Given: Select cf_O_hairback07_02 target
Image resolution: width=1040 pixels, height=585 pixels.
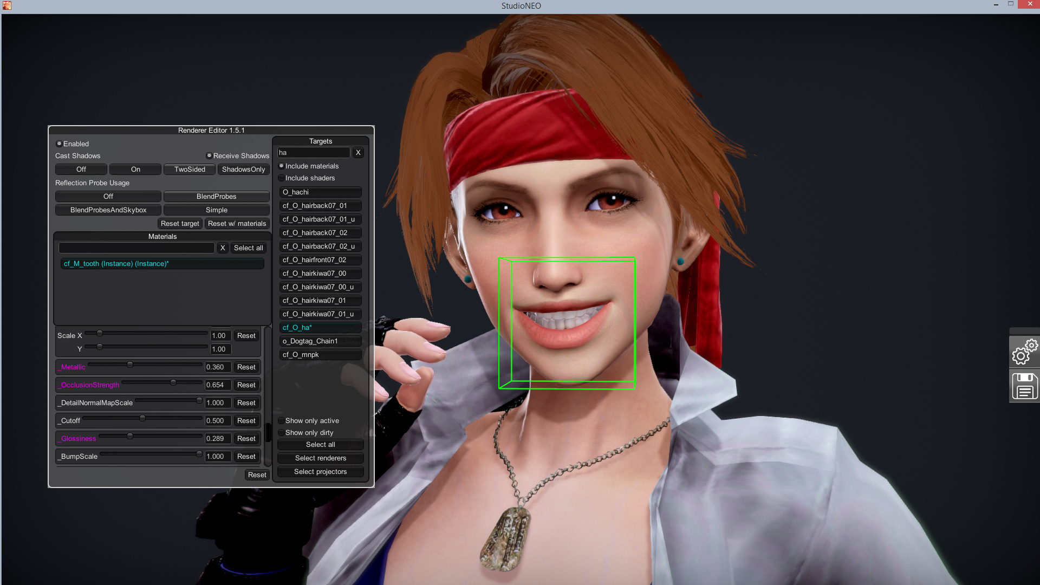Looking at the screenshot, I should click(321, 232).
